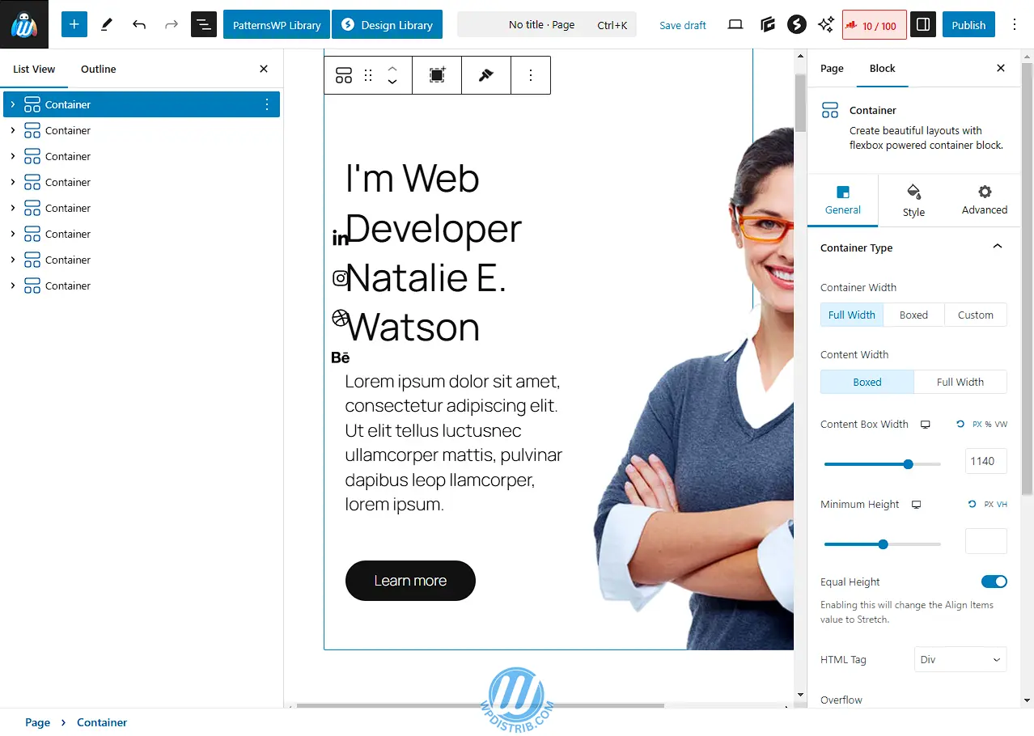Expand the fourth Container in List View
The width and height of the screenshot is (1034, 736).
[13, 182]
